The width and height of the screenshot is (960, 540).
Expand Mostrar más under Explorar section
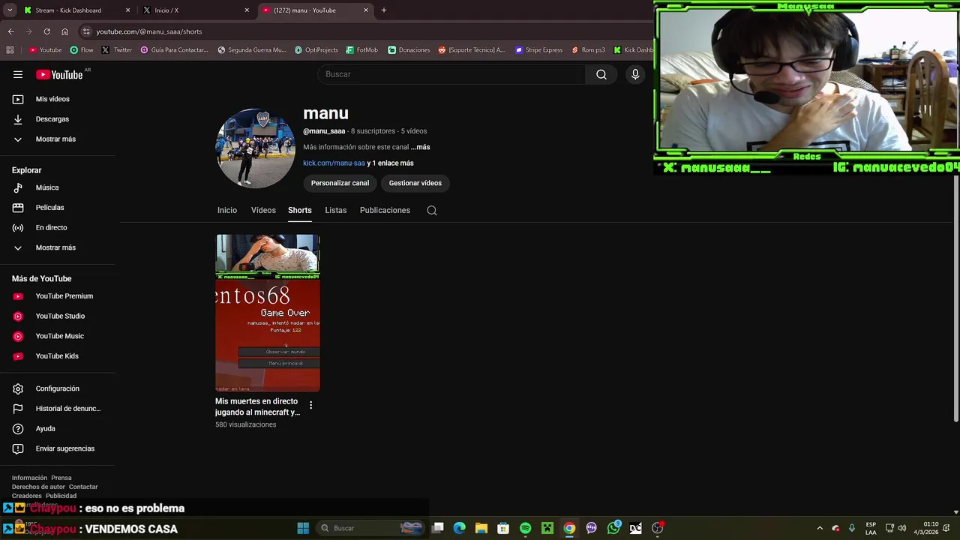pos(55,247)
